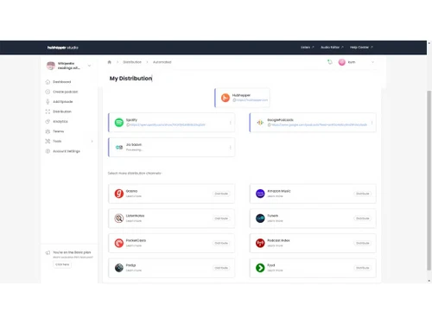Click Learn more under Podcast Index

pos(275,245)
